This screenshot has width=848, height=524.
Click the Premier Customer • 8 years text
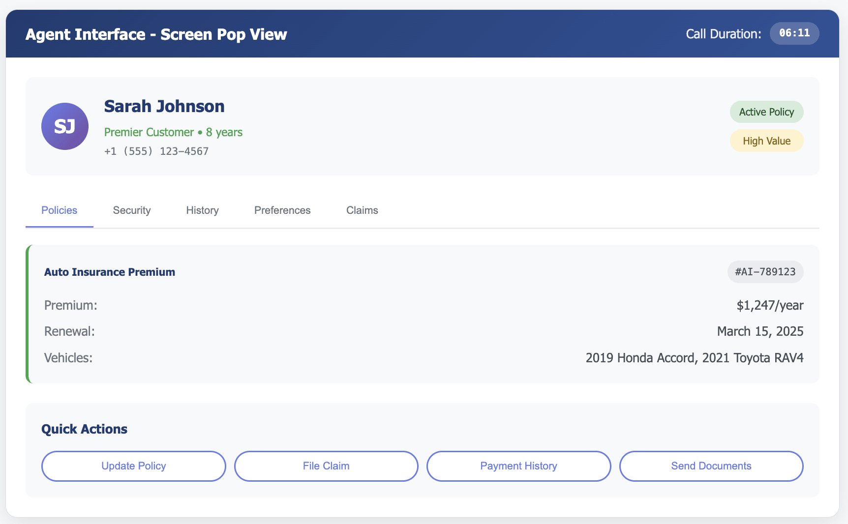tap(173, 132)
